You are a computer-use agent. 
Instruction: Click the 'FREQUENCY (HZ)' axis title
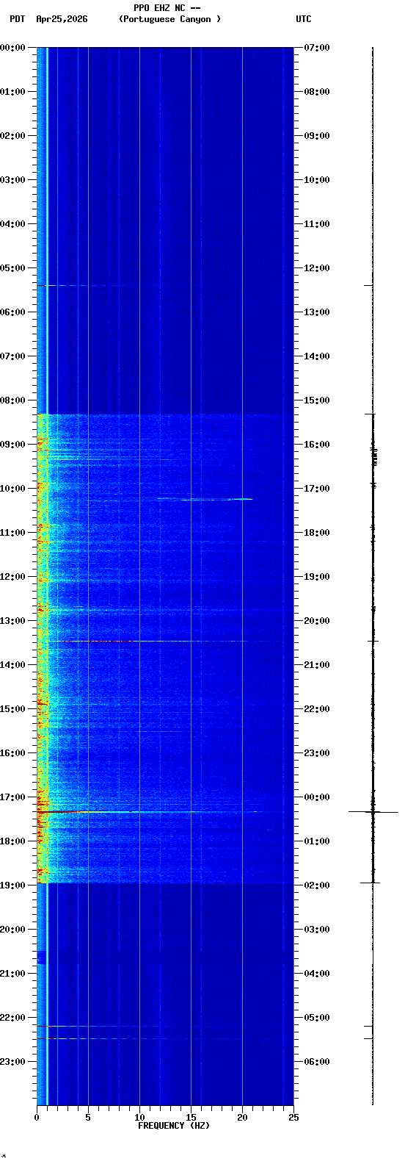pos(174,1126)
